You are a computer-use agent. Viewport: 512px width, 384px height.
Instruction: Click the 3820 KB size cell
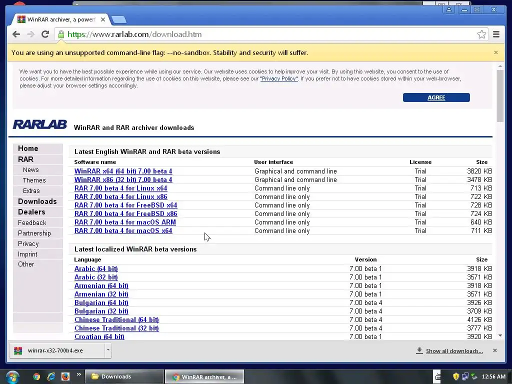(479, 171)
